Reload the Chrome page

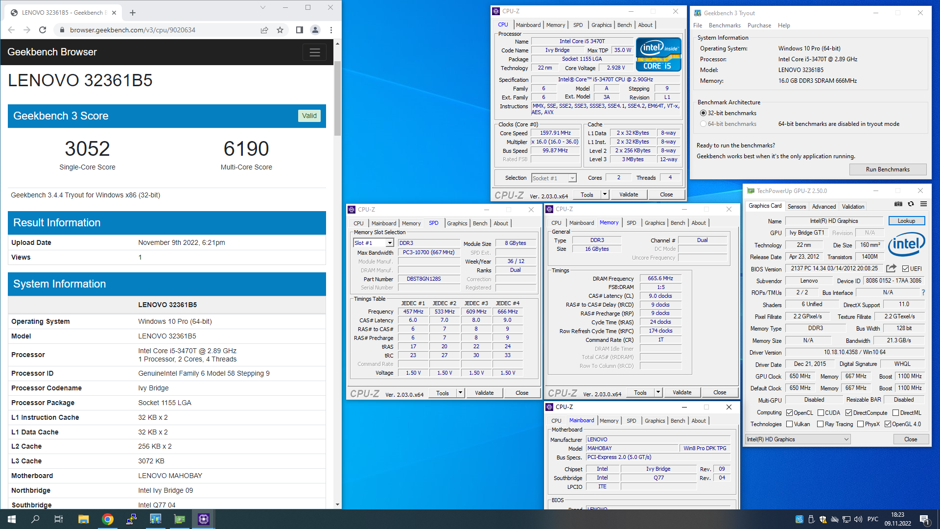click(43, 30)
